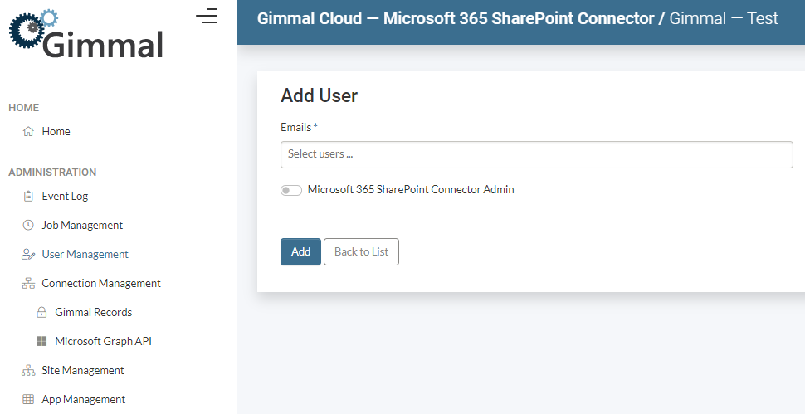Click the Microsoft Graph API windows icon
The height and width of the screenshot is (414, 805).
coord(41,342)
